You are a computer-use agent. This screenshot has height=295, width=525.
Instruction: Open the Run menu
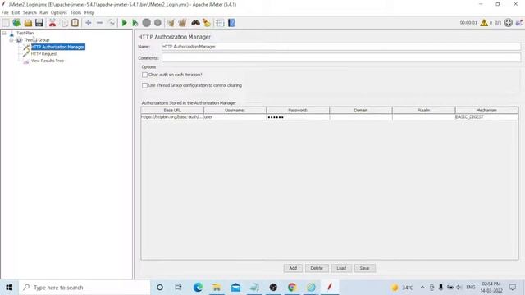[x=43, y=12]
